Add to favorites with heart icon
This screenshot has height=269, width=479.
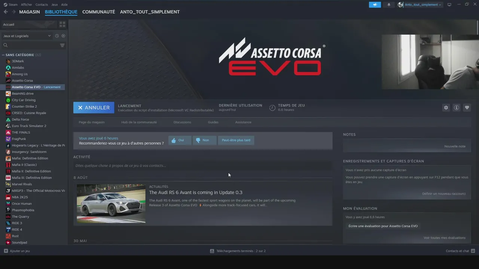click(467, 108)
